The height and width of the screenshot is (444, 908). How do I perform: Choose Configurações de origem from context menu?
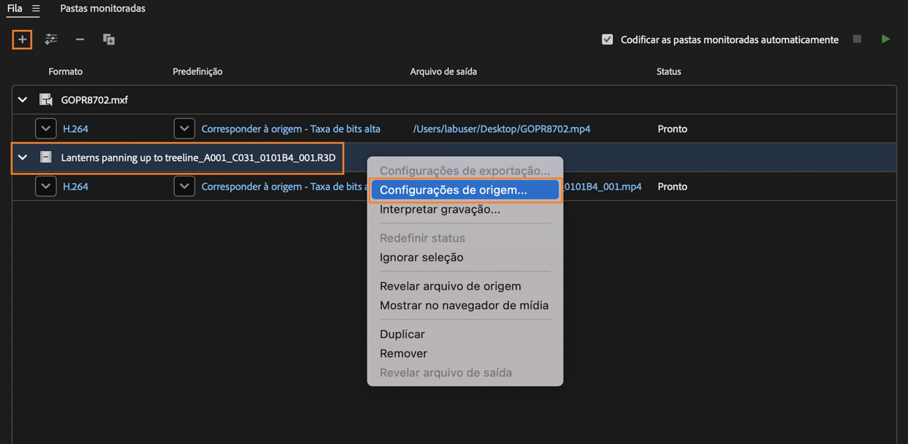[x=453, y=190]
